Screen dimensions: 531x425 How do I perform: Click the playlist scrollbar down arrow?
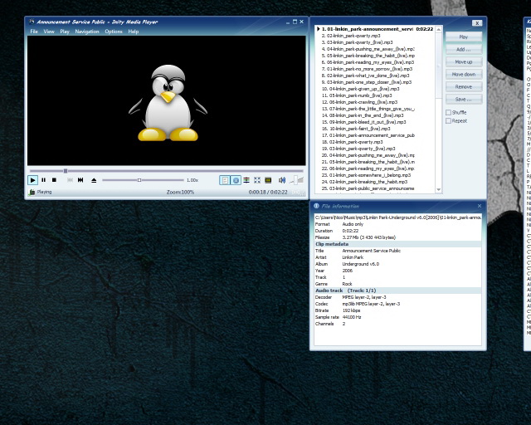click(439, 190)
